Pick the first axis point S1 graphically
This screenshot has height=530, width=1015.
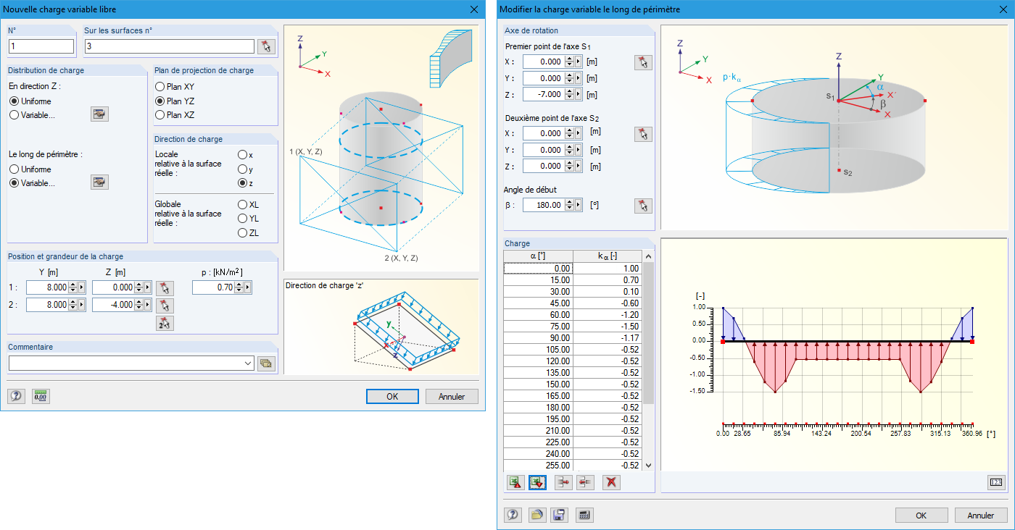(x=643, y=62)
